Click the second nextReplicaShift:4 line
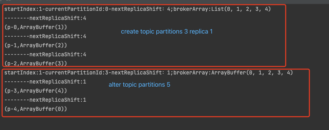 click(45, 36)
